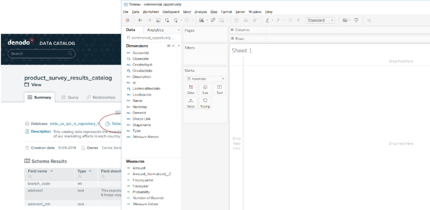430x210 pixels.
Task: Click the slide_ux_tpc_h_repository_1 database link
Action: tap(74, 124)
